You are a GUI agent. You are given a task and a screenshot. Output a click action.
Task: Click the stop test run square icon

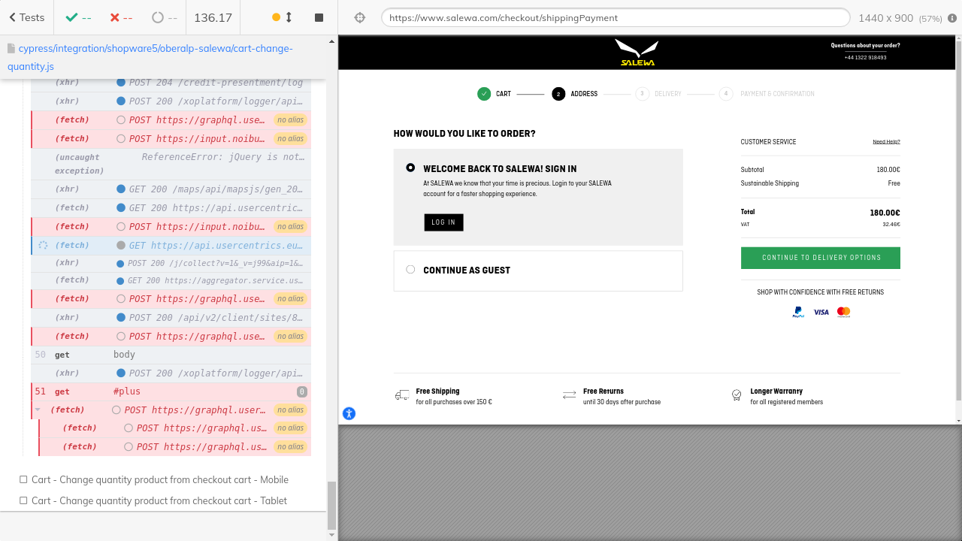click(319, 17)
